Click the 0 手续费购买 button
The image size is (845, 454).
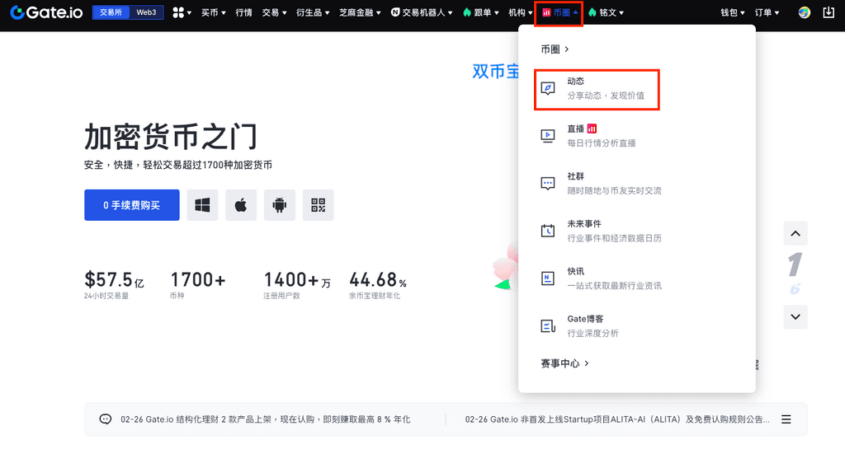click(132, 205)
